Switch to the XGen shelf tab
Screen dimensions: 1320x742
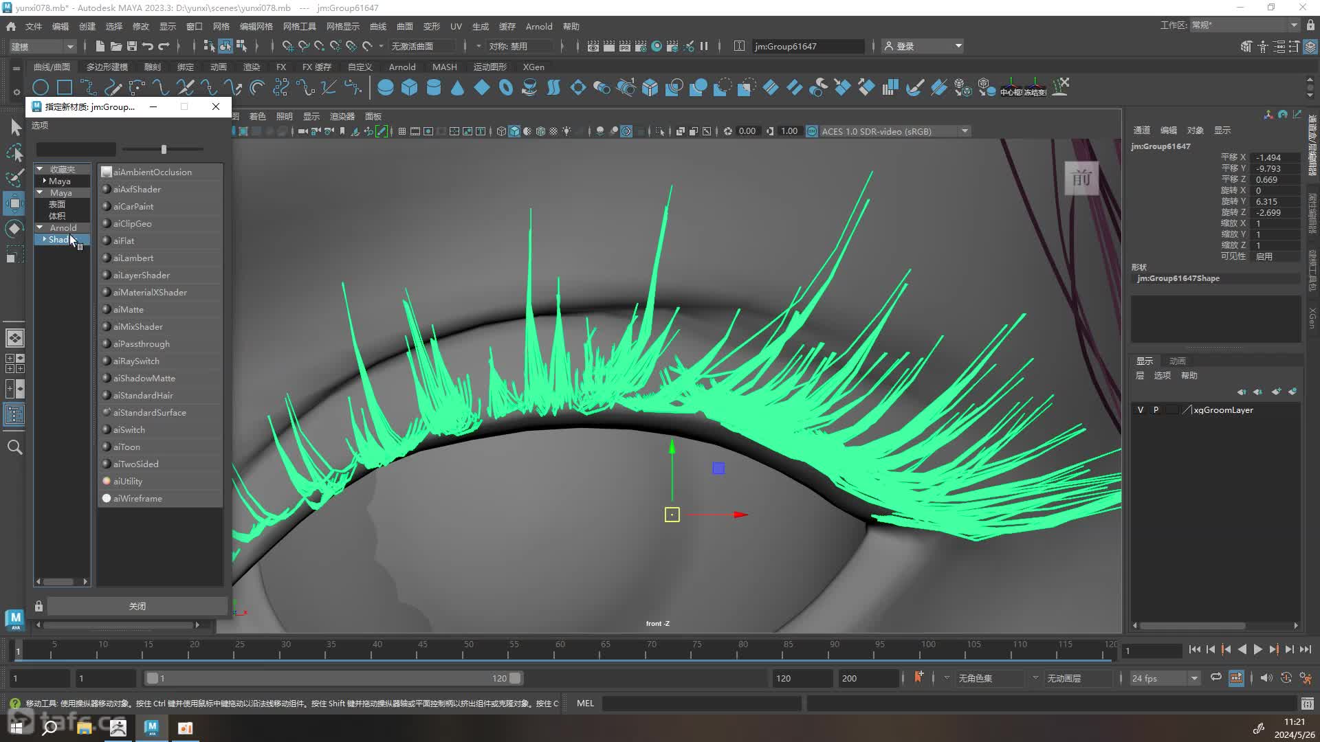[x=533, y=67]
